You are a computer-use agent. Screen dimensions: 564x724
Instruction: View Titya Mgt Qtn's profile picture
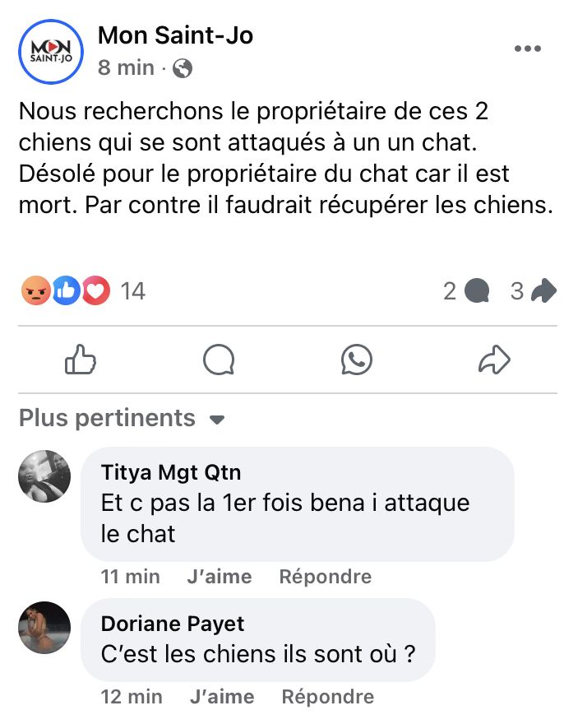coord(44,476)
